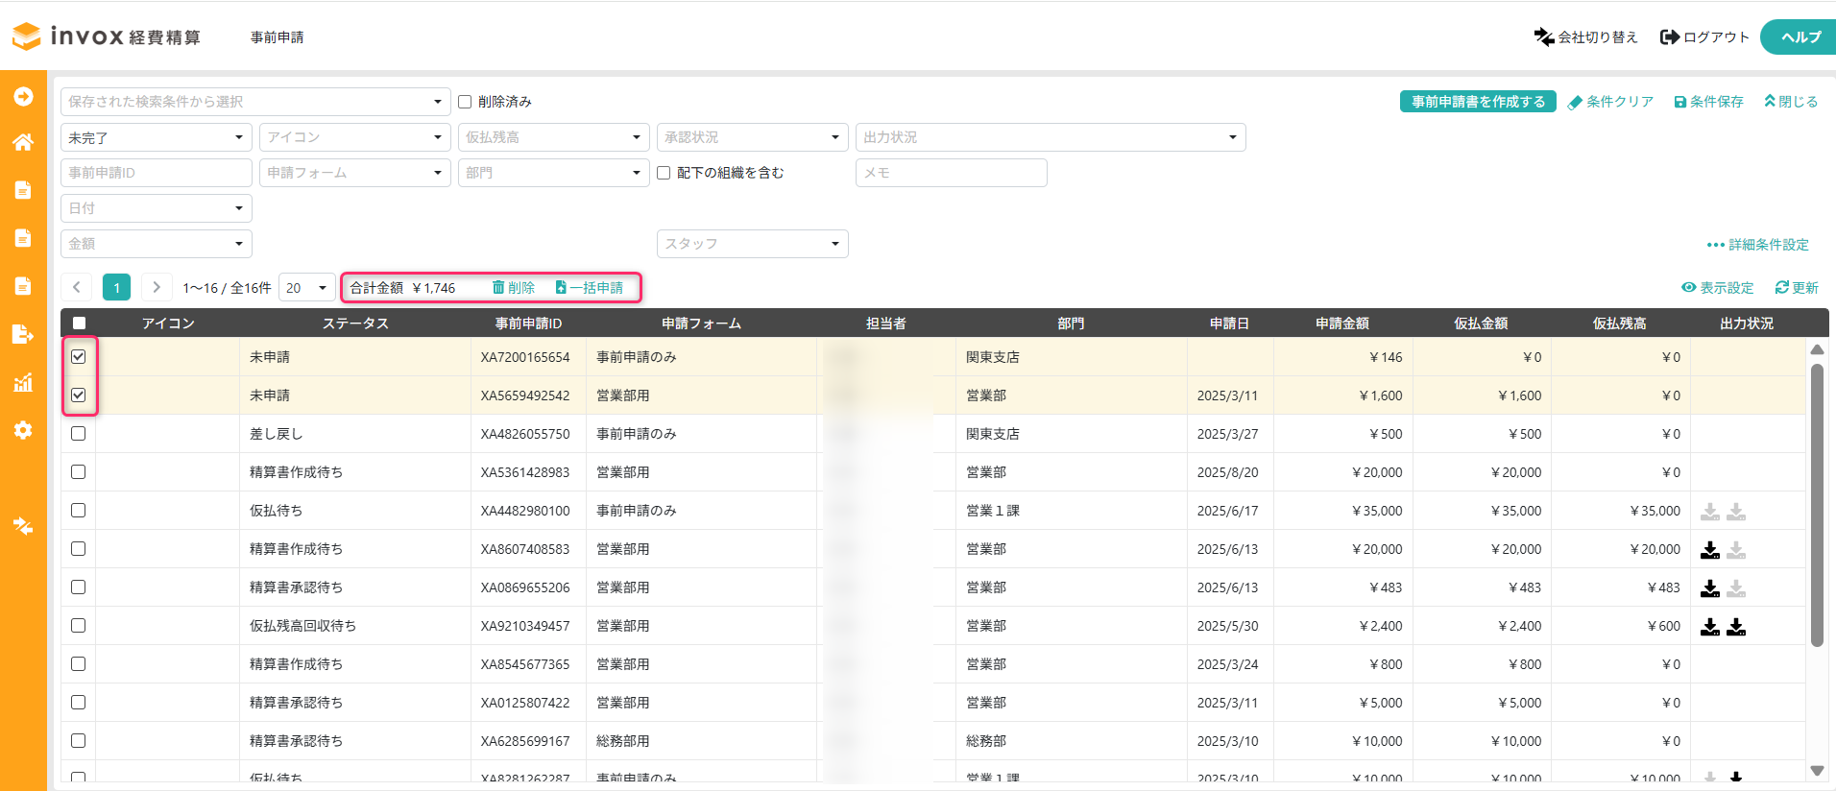This screenshot has height=791, width=1836.
Task: Open the 20 items per page dropdown
Action: coord(306,287)
